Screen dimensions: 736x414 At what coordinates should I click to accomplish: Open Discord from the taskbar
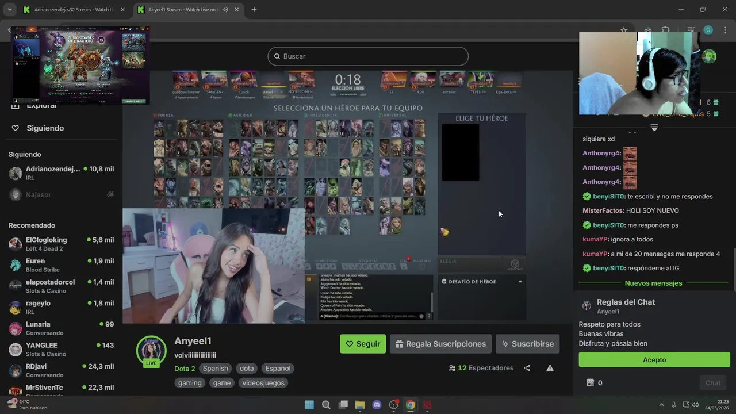(x=377, y=405)
